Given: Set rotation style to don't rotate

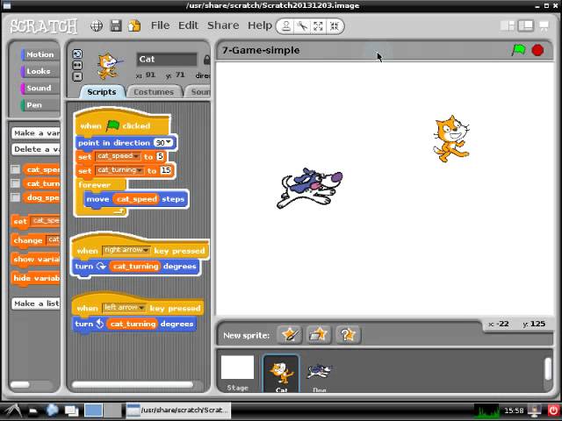Looking at the screenshot, I should (77, 76).
